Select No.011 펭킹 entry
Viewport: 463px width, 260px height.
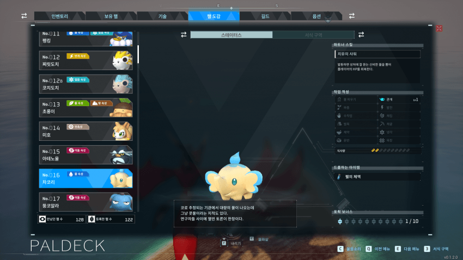[86, 39]
